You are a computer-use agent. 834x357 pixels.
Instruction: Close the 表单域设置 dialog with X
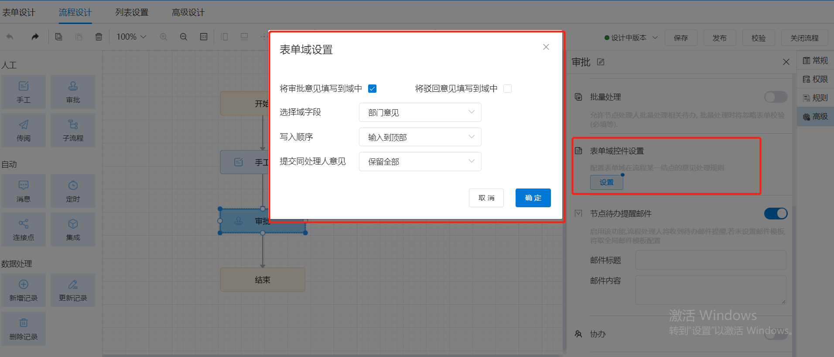click(546, 47)
